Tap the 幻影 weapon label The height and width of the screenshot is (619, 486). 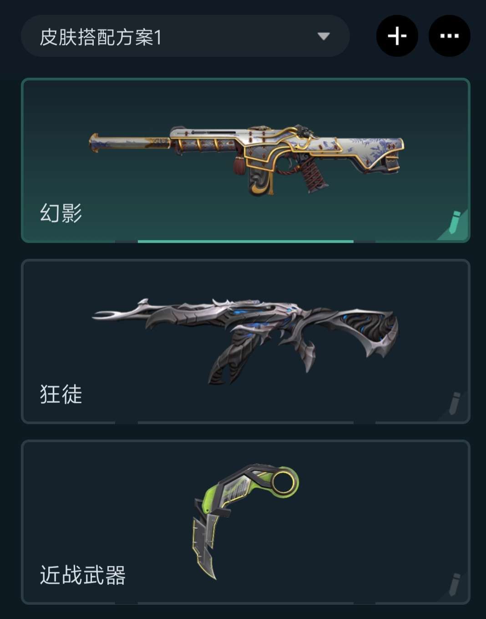61,213
